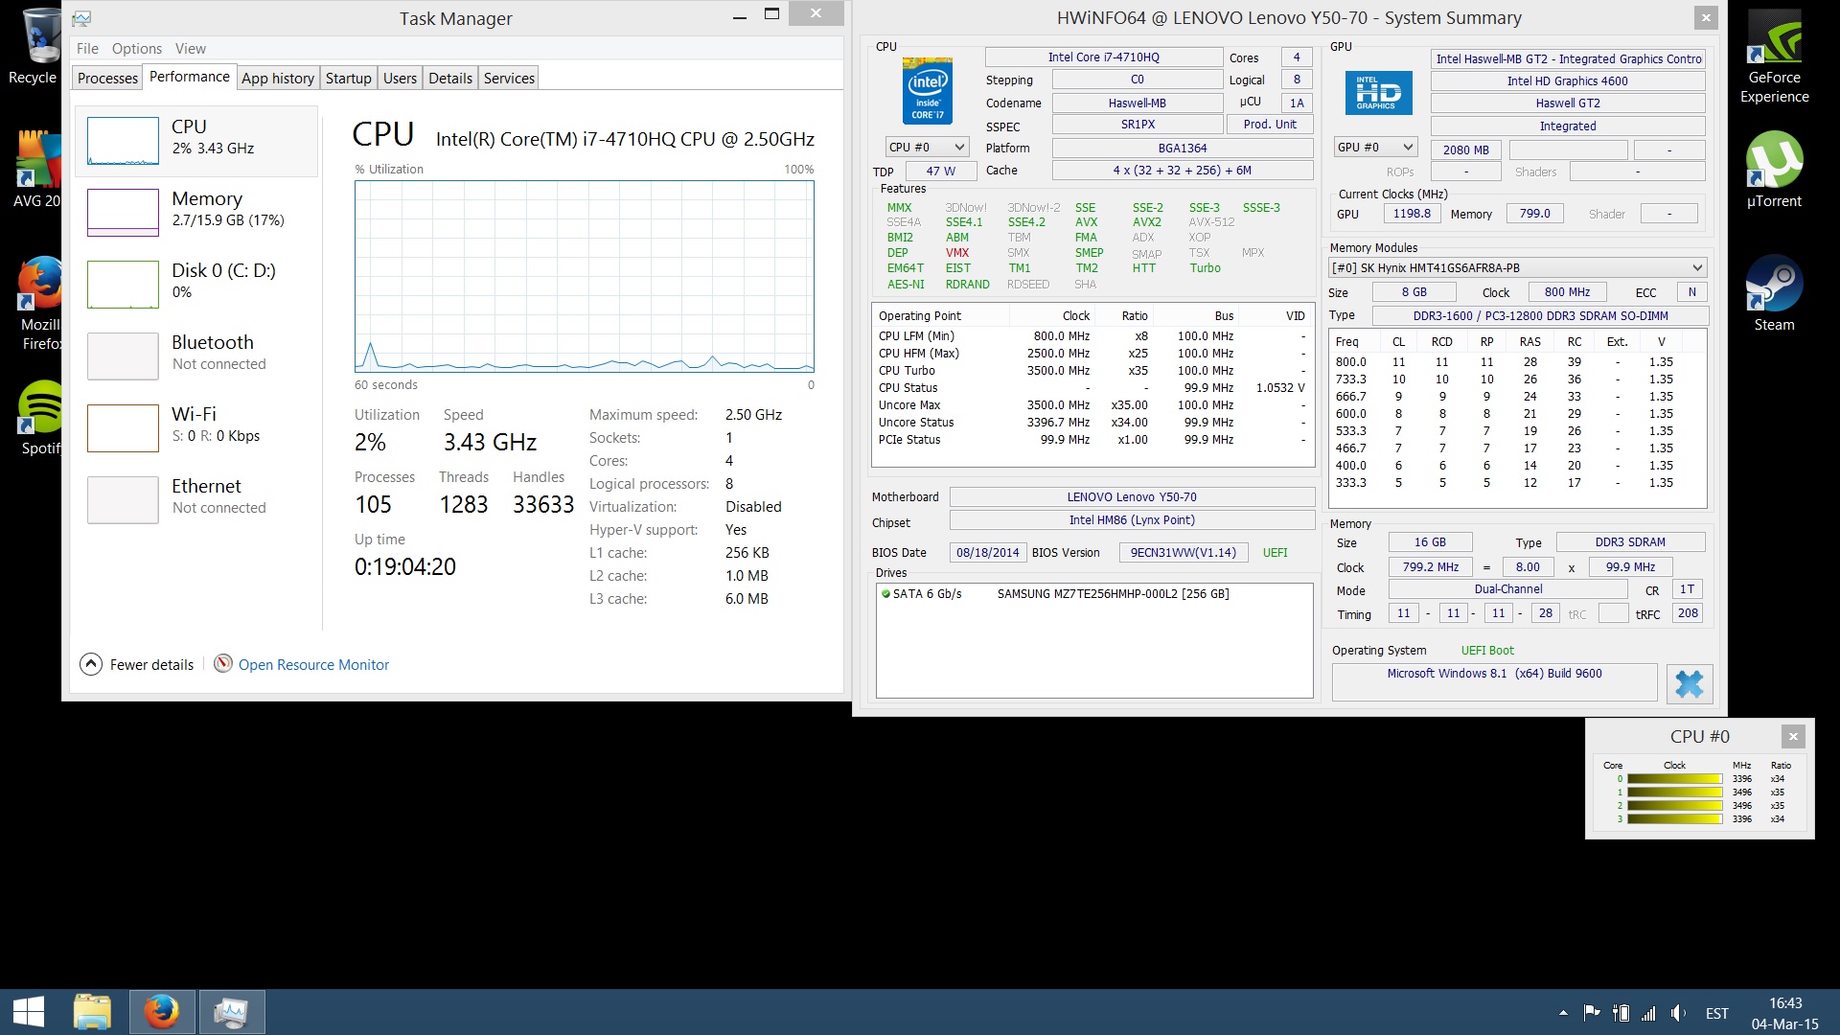
Task: Click Task Manager taskbar icon
Action: (231, 1012)
